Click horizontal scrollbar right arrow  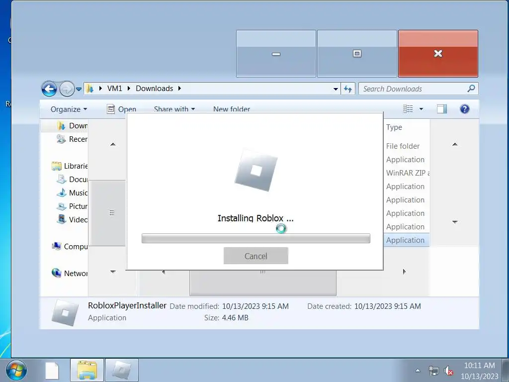(404, 272)
